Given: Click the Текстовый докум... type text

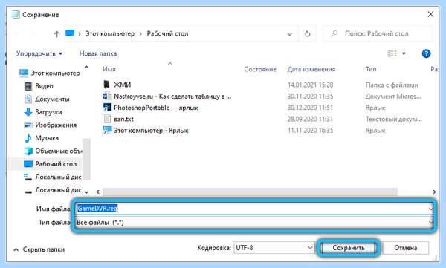Looking at the screenshot, I should point(394,119).
